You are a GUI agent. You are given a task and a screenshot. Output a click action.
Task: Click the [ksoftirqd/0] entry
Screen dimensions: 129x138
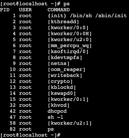68,52
